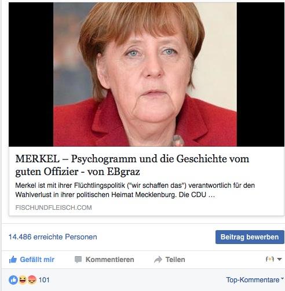Click the Gefällt mir label

(37, 260)
